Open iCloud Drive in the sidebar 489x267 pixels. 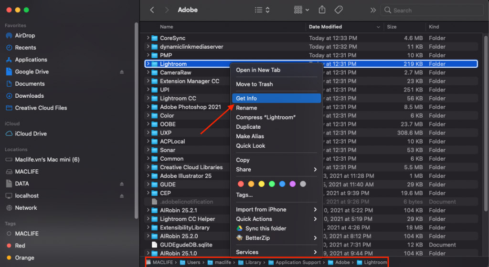click(x=31, y=134)
